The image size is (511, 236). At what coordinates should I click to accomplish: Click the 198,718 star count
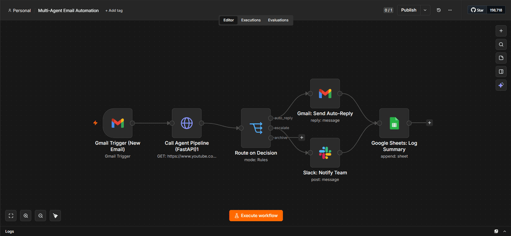[496, 10]
